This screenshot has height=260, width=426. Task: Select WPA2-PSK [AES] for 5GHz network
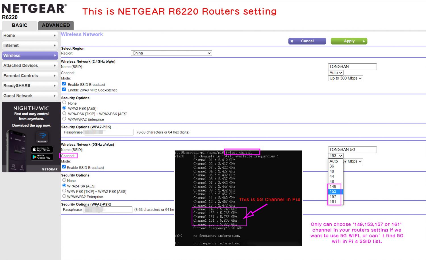pyautogui.click(x=64, y=186)
